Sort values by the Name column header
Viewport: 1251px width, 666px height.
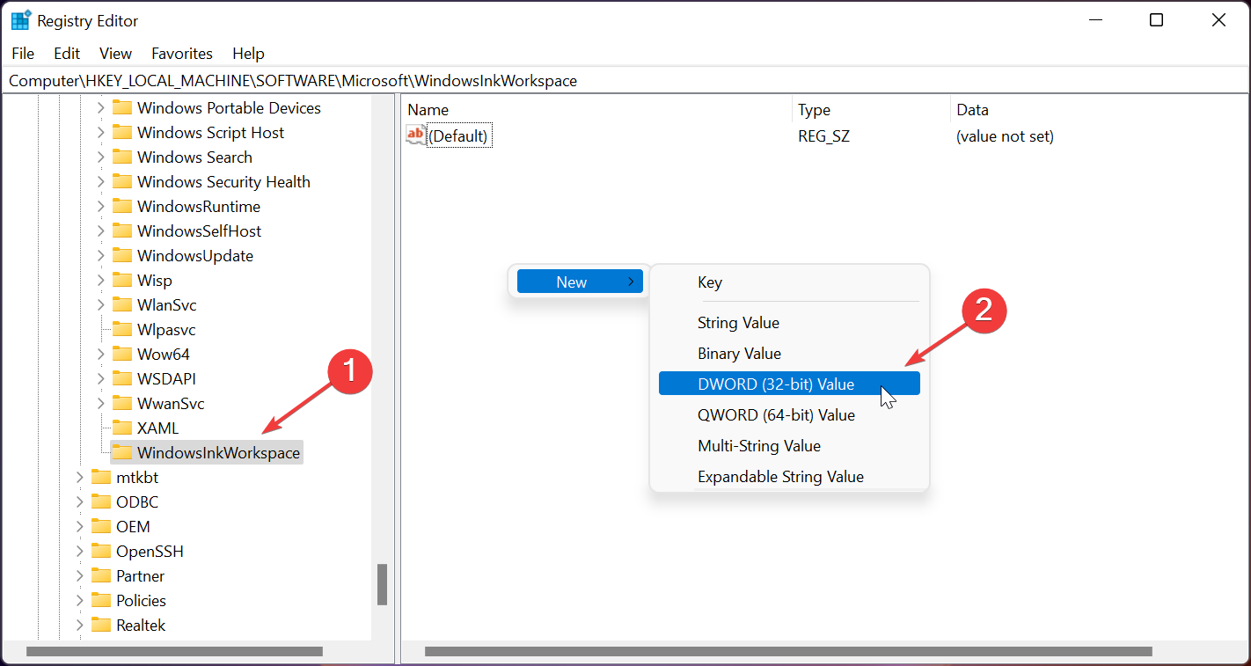point(596,110)
